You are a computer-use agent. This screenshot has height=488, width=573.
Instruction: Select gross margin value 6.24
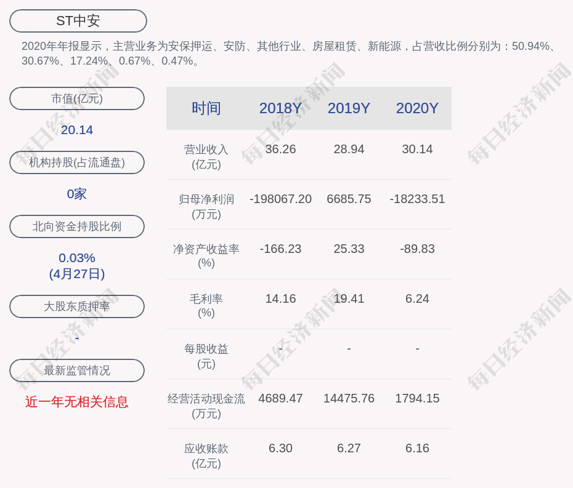click(417, 298)
